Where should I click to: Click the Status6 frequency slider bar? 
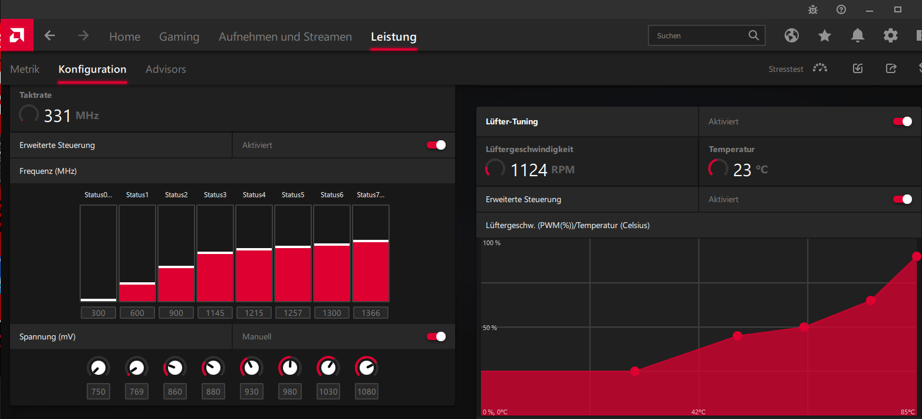click(332, 253)
